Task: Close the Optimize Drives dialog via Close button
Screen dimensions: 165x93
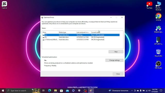Action: (x=118, y=74)
